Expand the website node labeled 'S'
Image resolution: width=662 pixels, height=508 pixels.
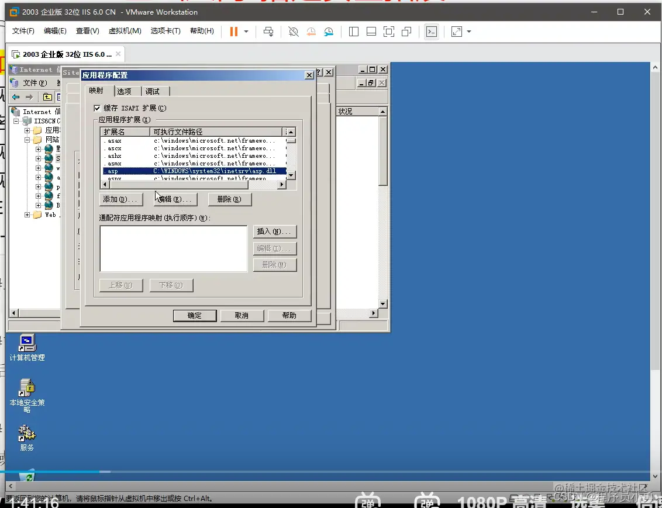pos(38,158)
